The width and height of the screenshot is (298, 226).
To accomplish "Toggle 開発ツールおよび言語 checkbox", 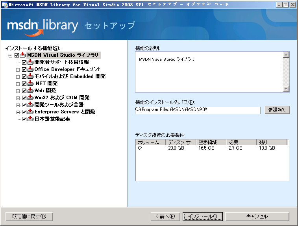I will (24, 105).
